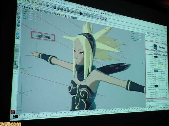
Task: Click the flat gray circle shelf icon
Action: pyautogui.click(x=78, y=13)
